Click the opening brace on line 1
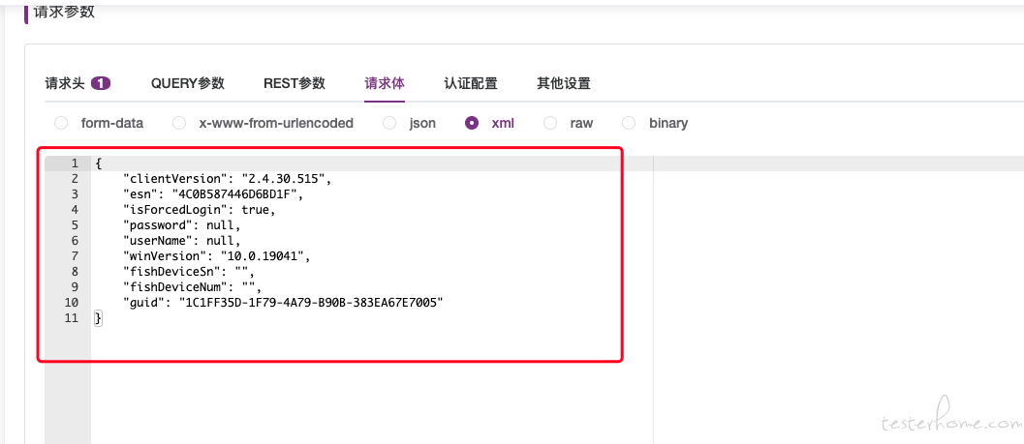The height and width of the screenshot is (444, 1024). 98,163
